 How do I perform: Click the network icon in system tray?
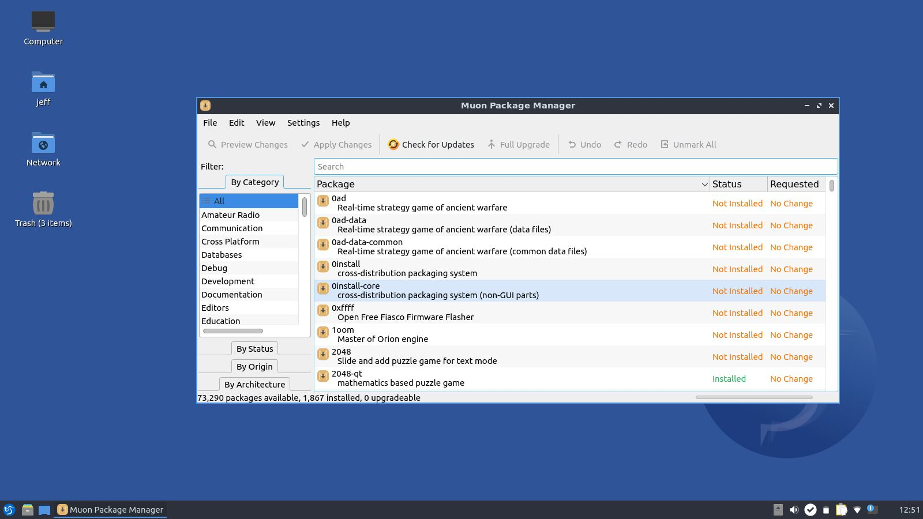[x=857, y=510]
